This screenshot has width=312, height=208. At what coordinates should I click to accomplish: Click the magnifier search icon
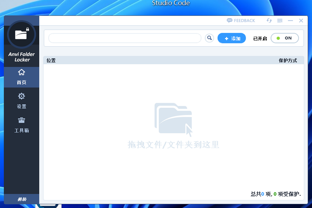(x=209, y=38)
